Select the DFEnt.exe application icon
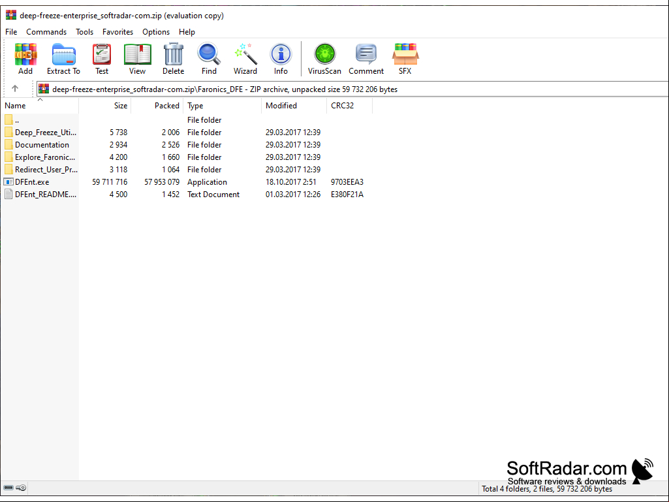Screen dimensions: 669x502 pyautogui.click(x=8, y=182)
